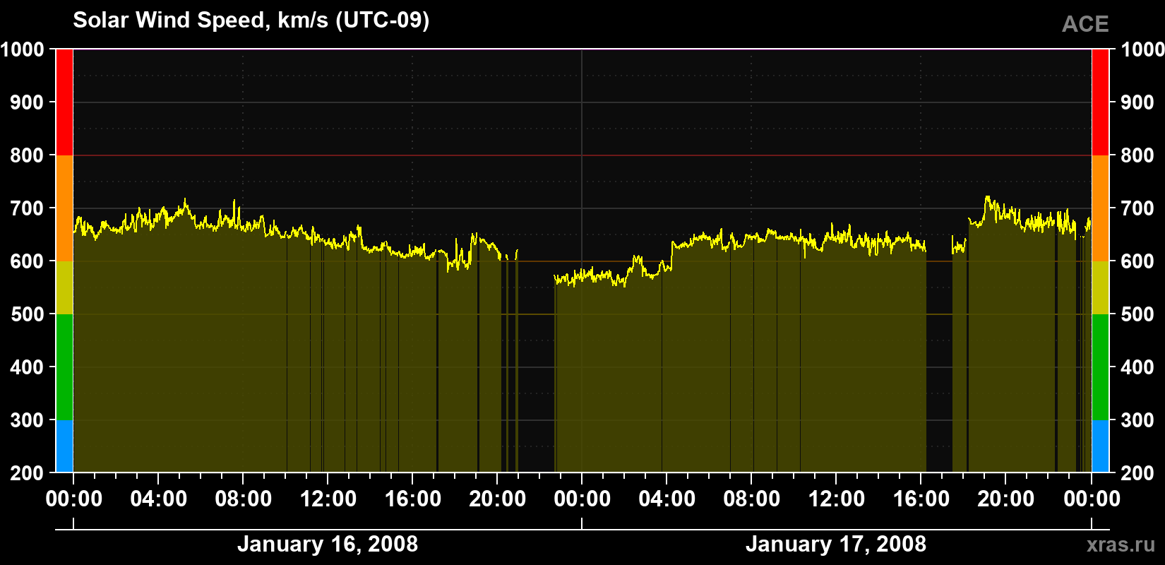Click the blue segment of the right color scale

point(1100,446)
